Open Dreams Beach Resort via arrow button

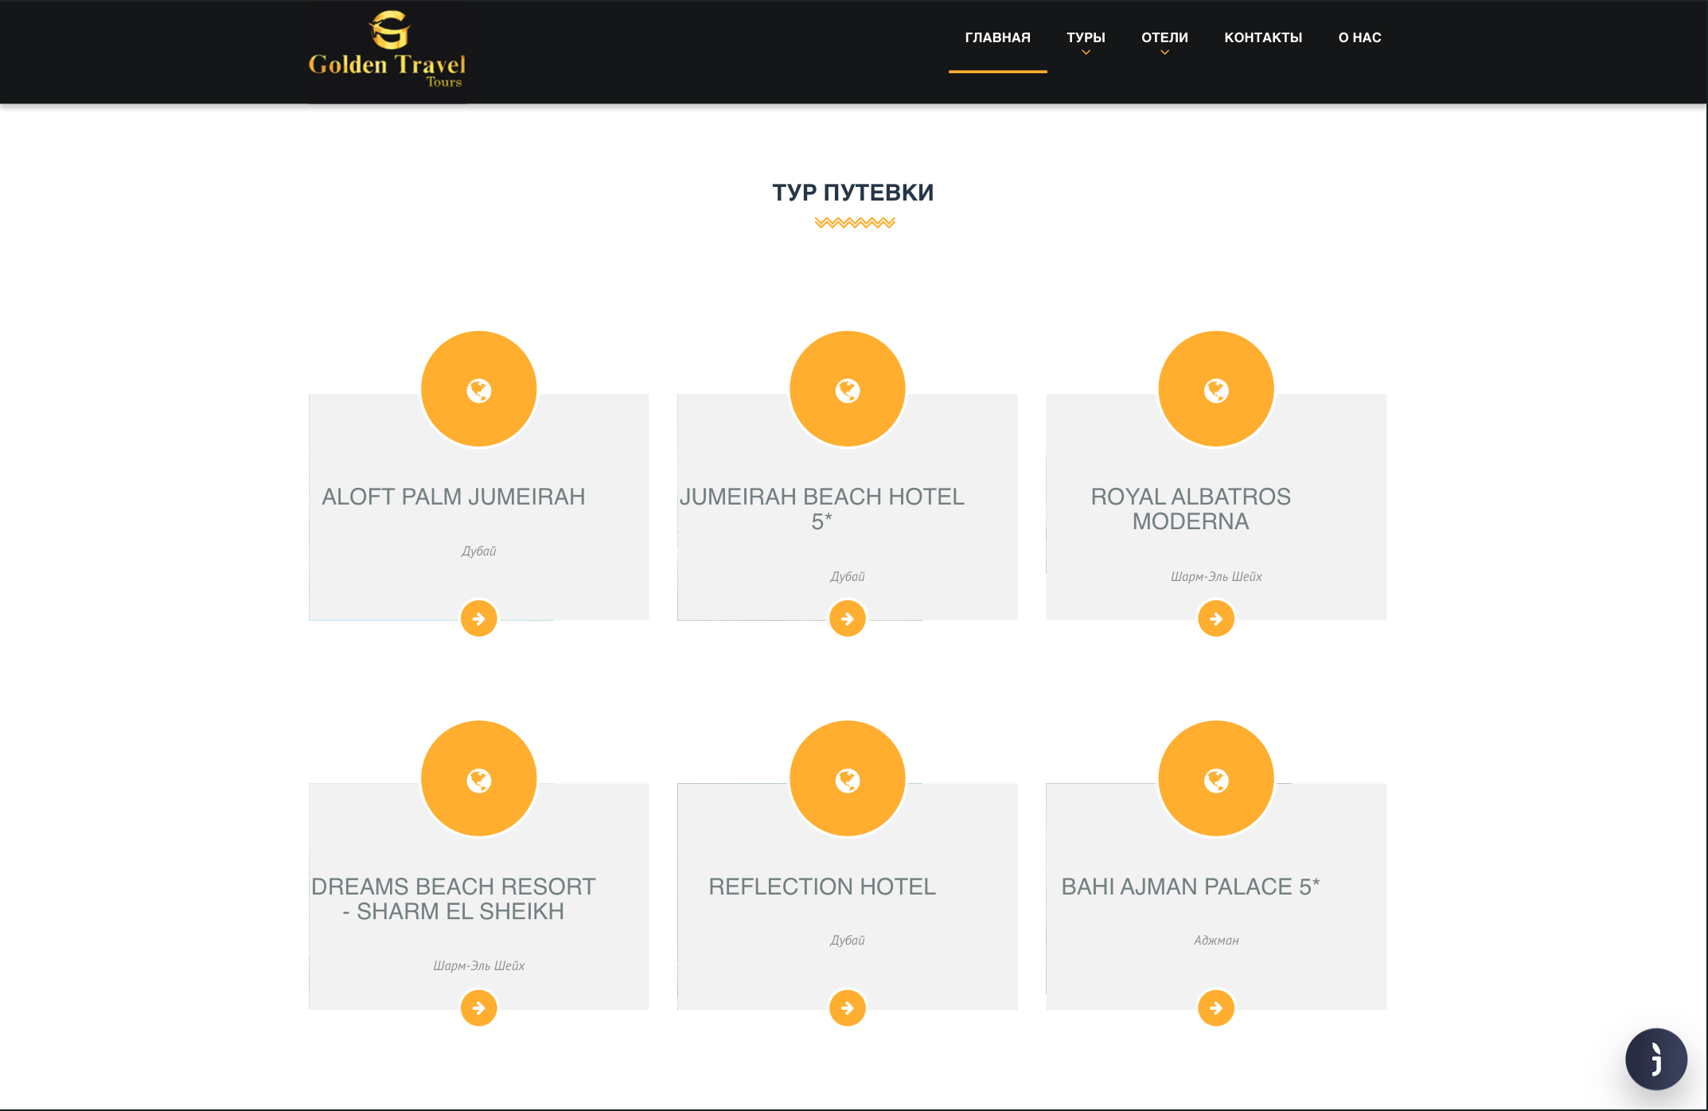point(479,1008)
